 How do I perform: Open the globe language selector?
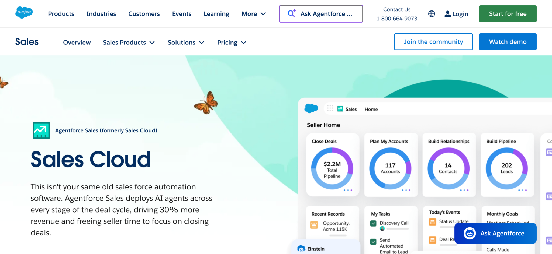432,14
